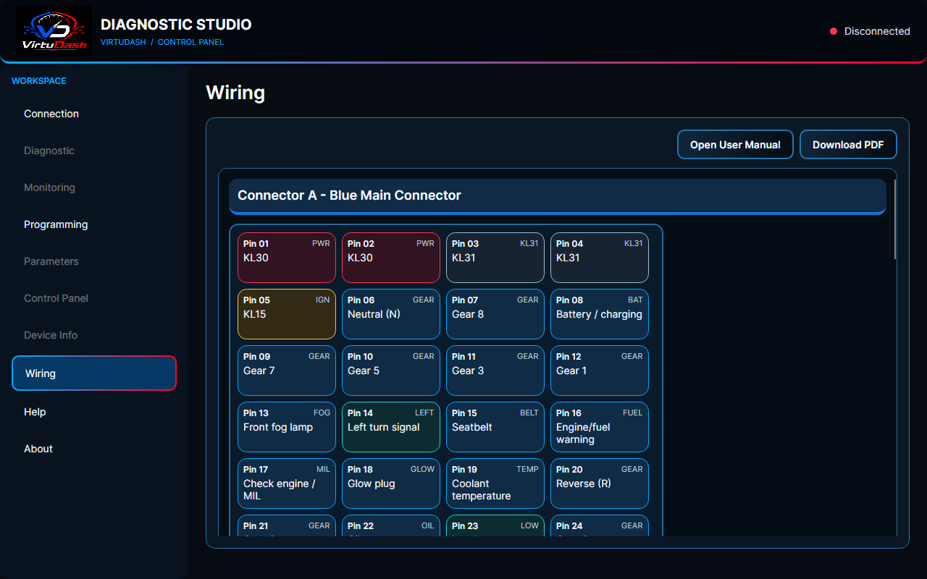This screenshot has height=579, width=927.
Task: Select the Pin 16 Engine/fuel warning card
Action: pyautogui.click(x=600, y=427)
